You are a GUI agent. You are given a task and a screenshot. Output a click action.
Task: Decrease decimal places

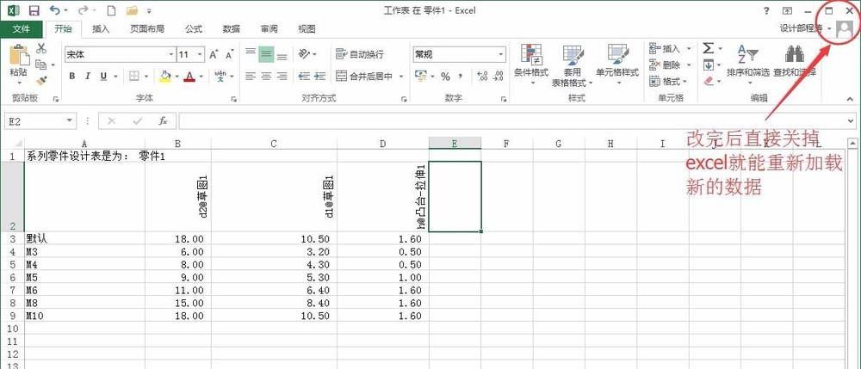pos(499,77)
